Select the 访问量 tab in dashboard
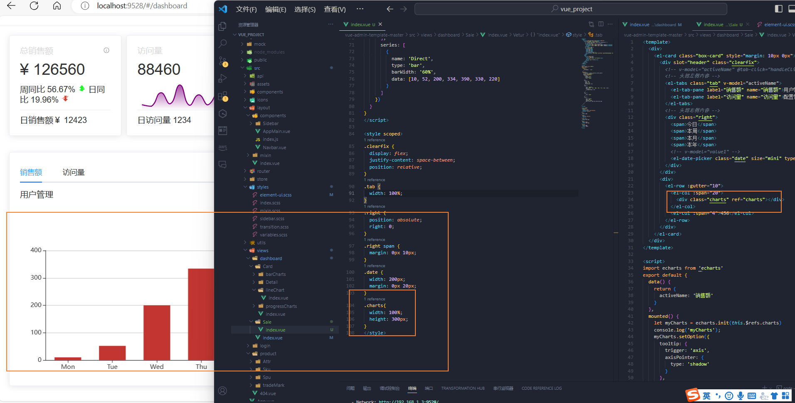 (x=74, y=172)
